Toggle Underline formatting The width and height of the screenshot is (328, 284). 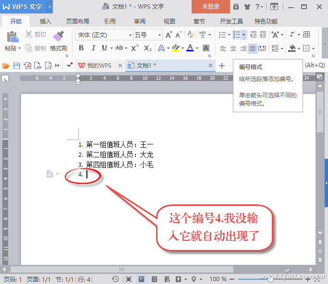coord(104,48)
